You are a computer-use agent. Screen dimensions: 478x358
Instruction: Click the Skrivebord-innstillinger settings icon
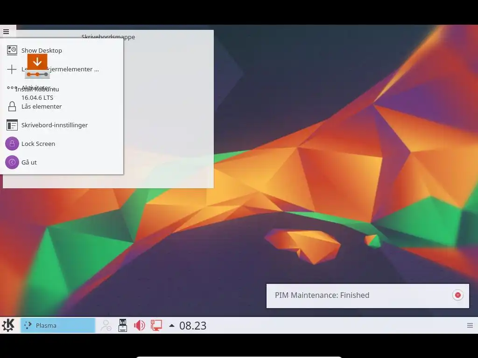[x=12, y=125]
